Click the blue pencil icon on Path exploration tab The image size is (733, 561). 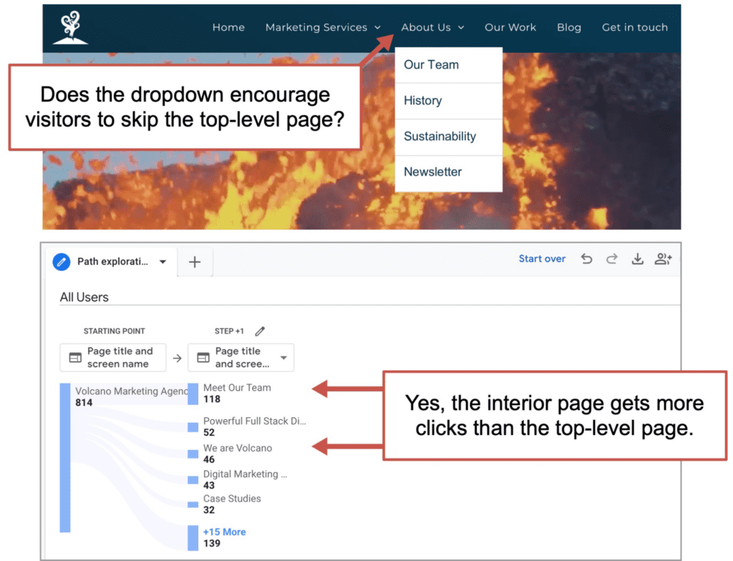tap(62, 262)
